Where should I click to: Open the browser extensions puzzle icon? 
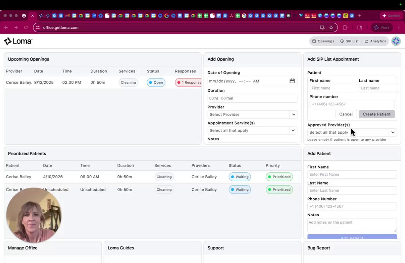point(345,27)
